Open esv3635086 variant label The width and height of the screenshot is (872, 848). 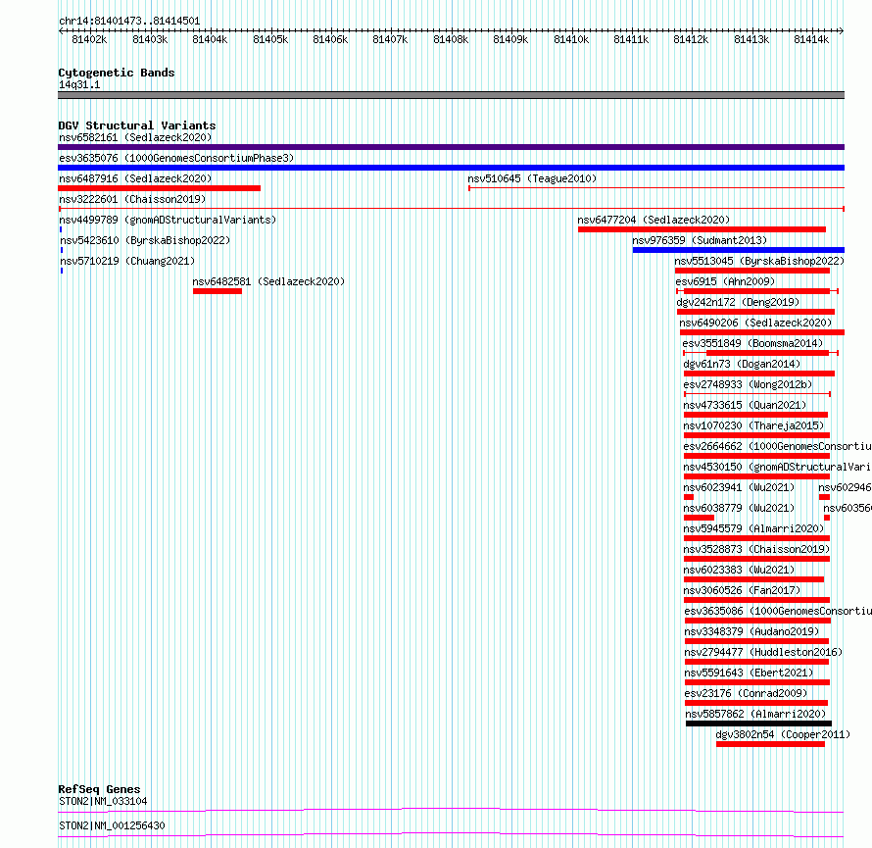(778, 611)
